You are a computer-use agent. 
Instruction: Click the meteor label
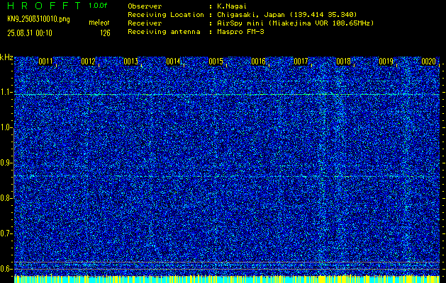99,23
